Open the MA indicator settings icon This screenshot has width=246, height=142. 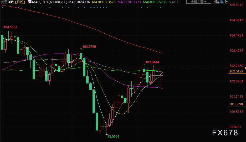30,2
